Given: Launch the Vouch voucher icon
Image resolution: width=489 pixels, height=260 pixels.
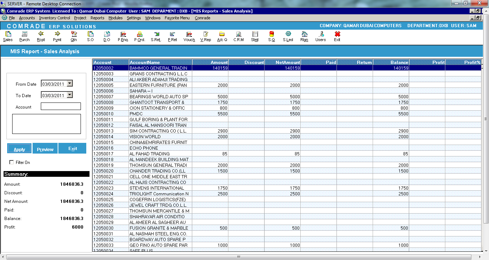Looking at the screenshot, I should pyautogui.click(x=190, y=36).
